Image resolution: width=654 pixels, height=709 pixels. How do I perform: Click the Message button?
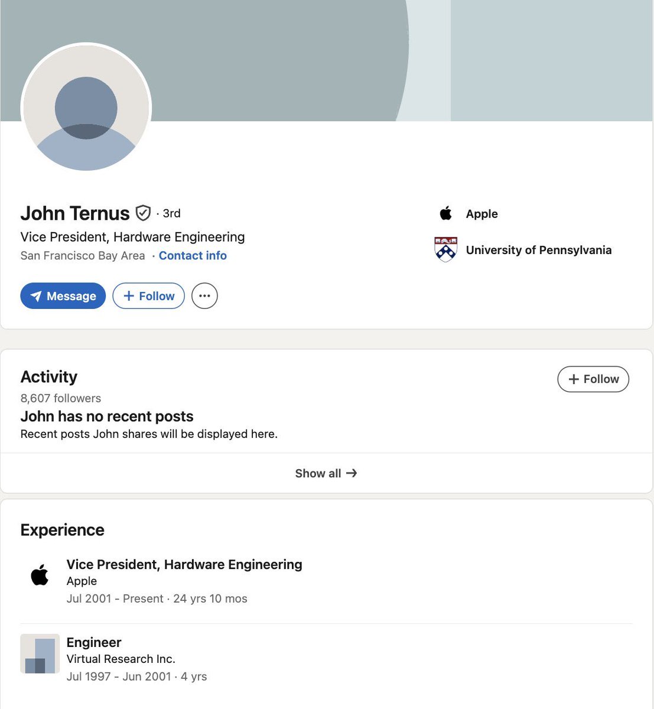click(x=63, y=295)
